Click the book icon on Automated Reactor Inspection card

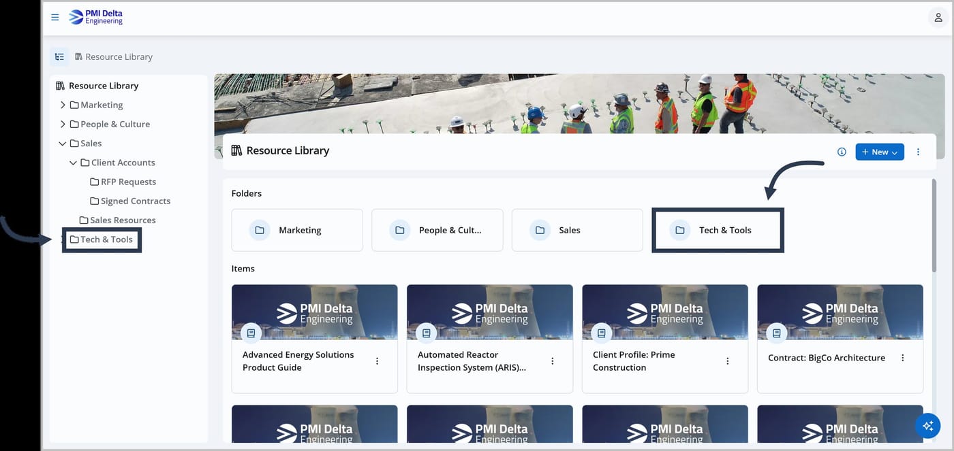coord(426,333)
